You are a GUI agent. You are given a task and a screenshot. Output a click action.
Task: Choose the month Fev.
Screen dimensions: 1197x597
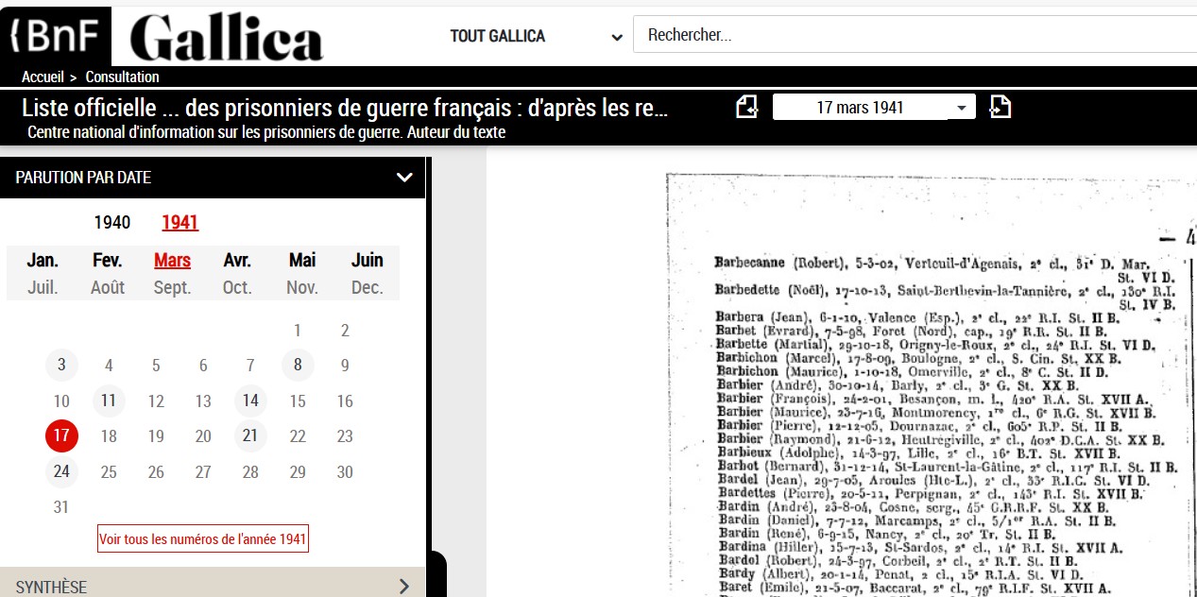[x=108, y=260]
